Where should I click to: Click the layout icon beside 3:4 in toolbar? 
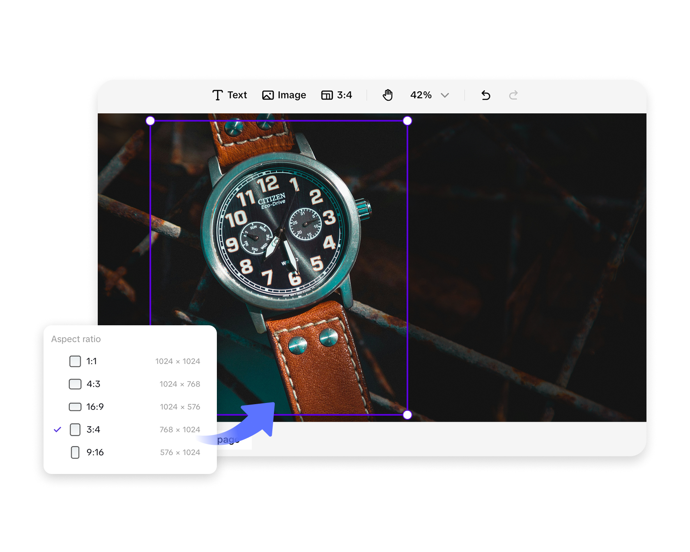[x=327, y=95]
